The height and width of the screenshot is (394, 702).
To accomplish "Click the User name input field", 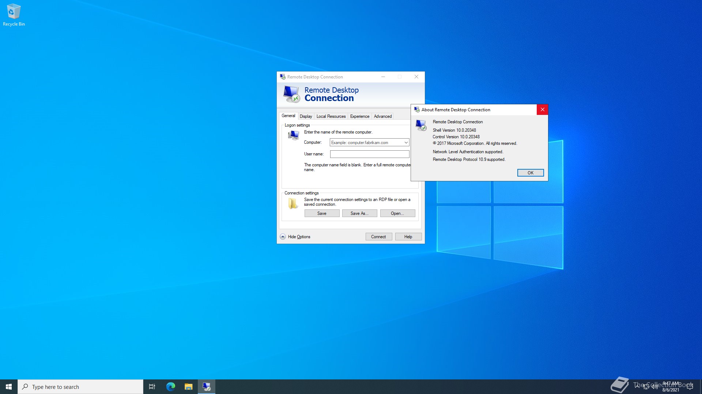I will [x=370, y=154].
